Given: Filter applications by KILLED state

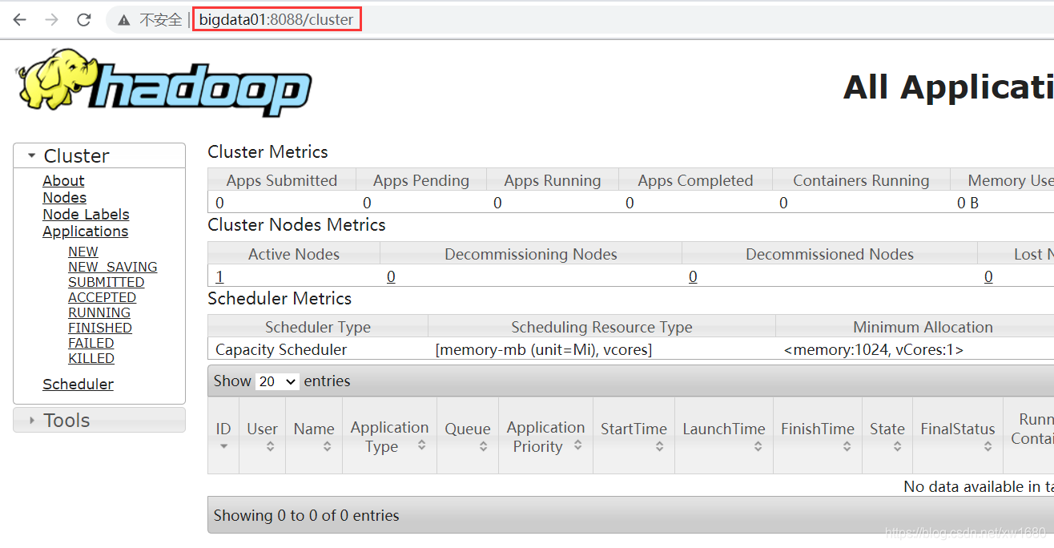Looking at the screenshot, I should click(91, 358).
